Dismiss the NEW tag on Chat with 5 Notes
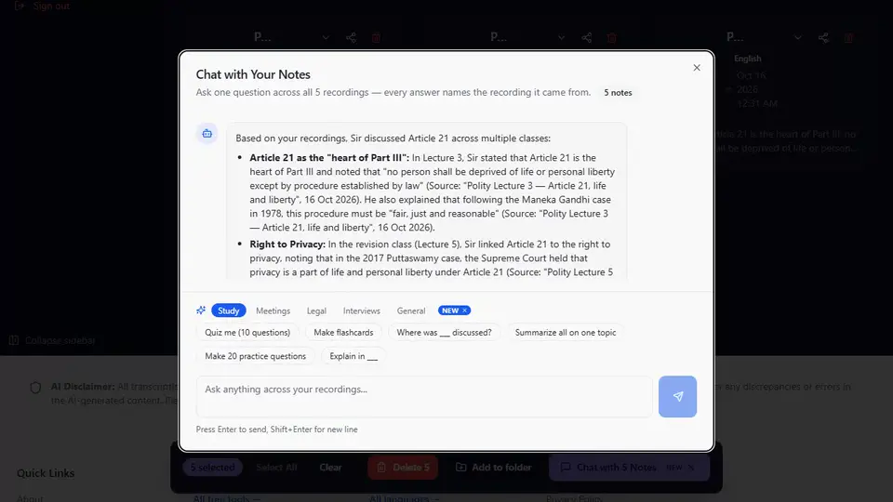This screenshot has height=502, width=893. click(x=691, y=468)
